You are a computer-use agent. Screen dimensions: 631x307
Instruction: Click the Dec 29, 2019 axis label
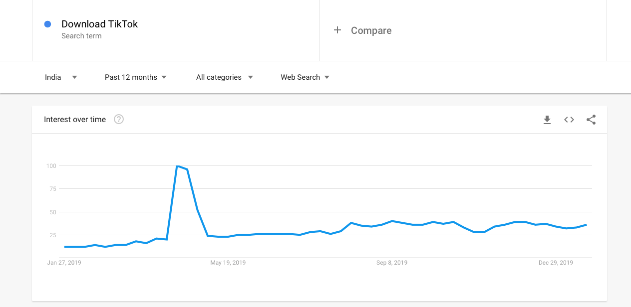(556, 263)
